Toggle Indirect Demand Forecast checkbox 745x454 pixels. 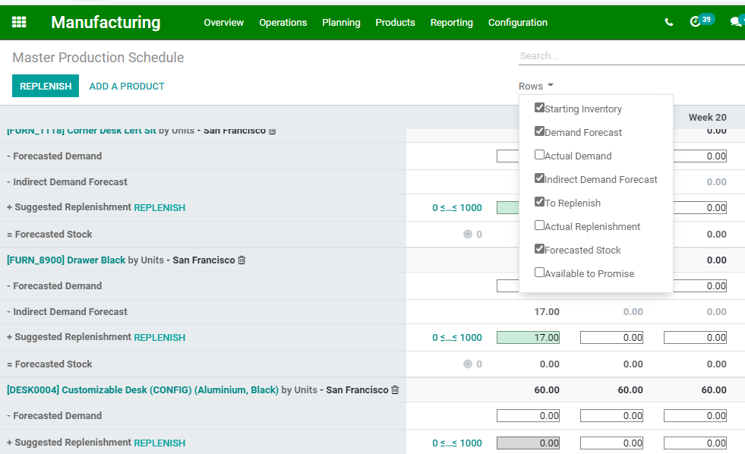[x=539, y=178]
